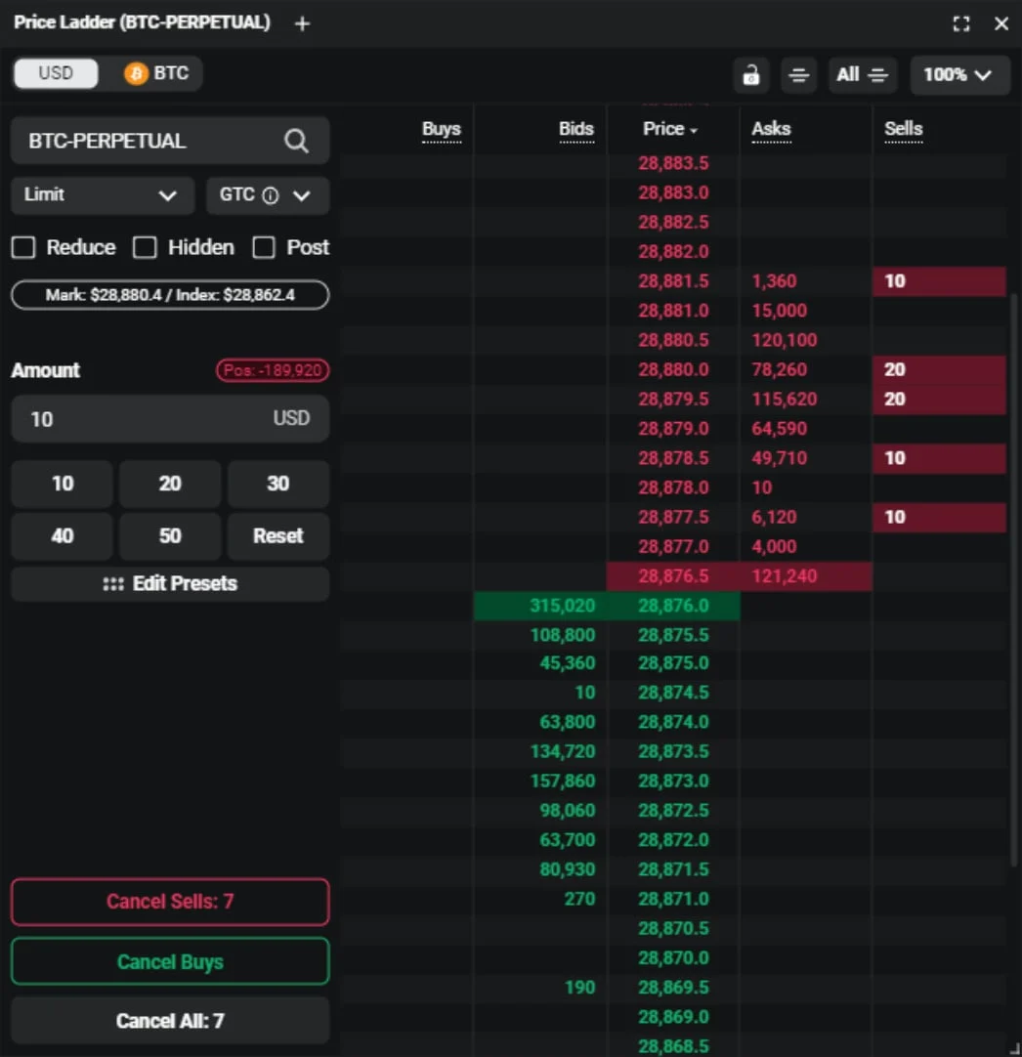1022x1057 pixels.
Task: Click price level 28,883.5
Action: click(673, 163)
